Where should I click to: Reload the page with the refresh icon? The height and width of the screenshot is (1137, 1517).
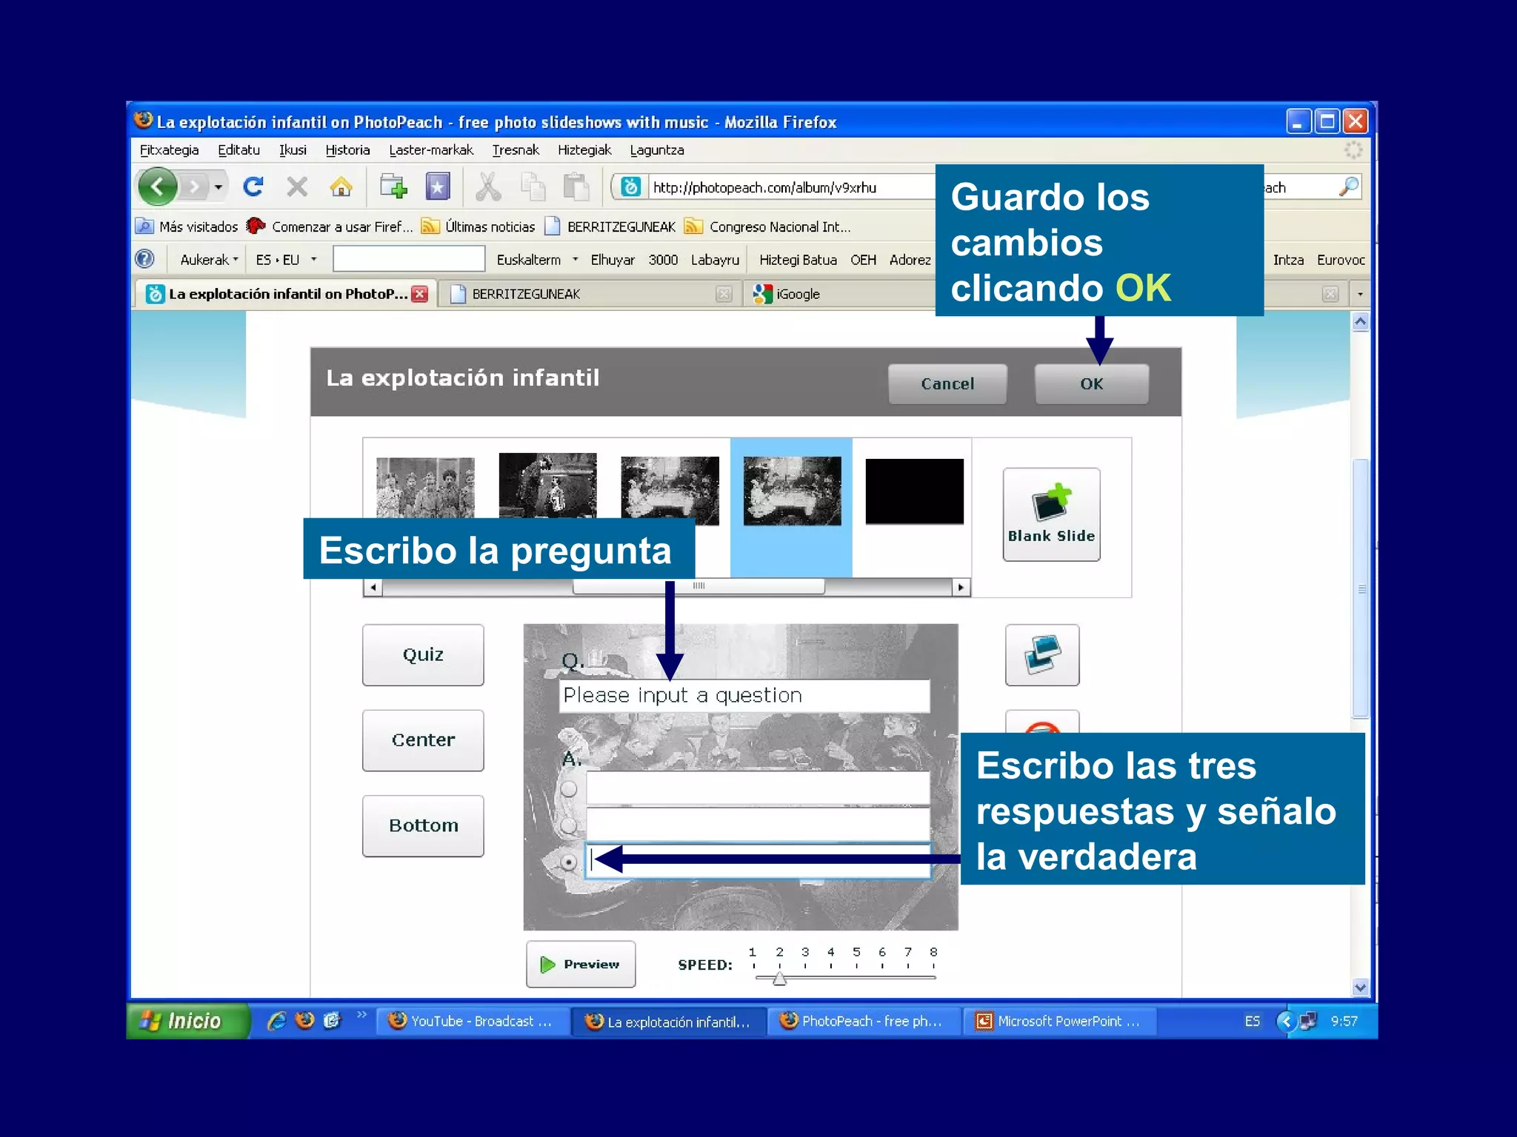[x=253, y=187]
